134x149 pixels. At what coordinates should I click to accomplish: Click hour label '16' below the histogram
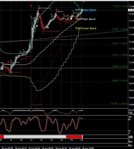82,140
